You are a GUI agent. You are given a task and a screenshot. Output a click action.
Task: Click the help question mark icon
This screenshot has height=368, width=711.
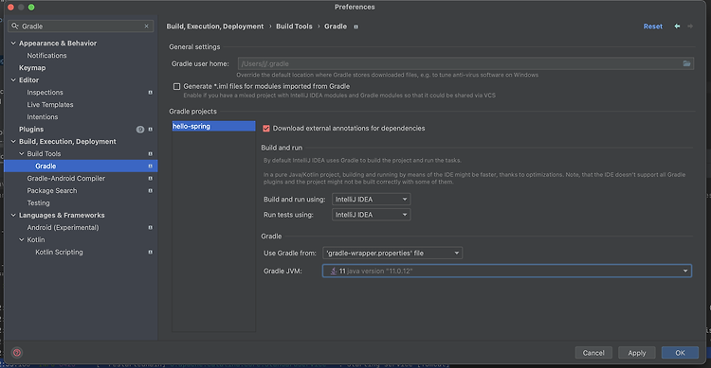[x=17, y=353]
